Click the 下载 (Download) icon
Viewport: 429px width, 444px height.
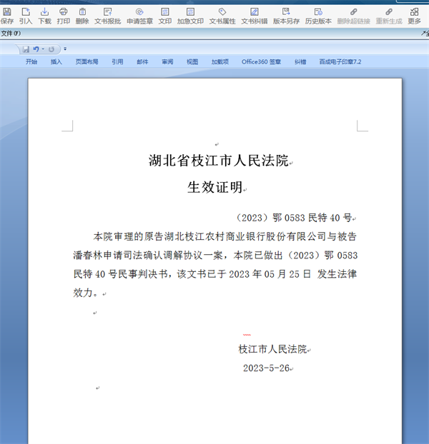point(44,16)
